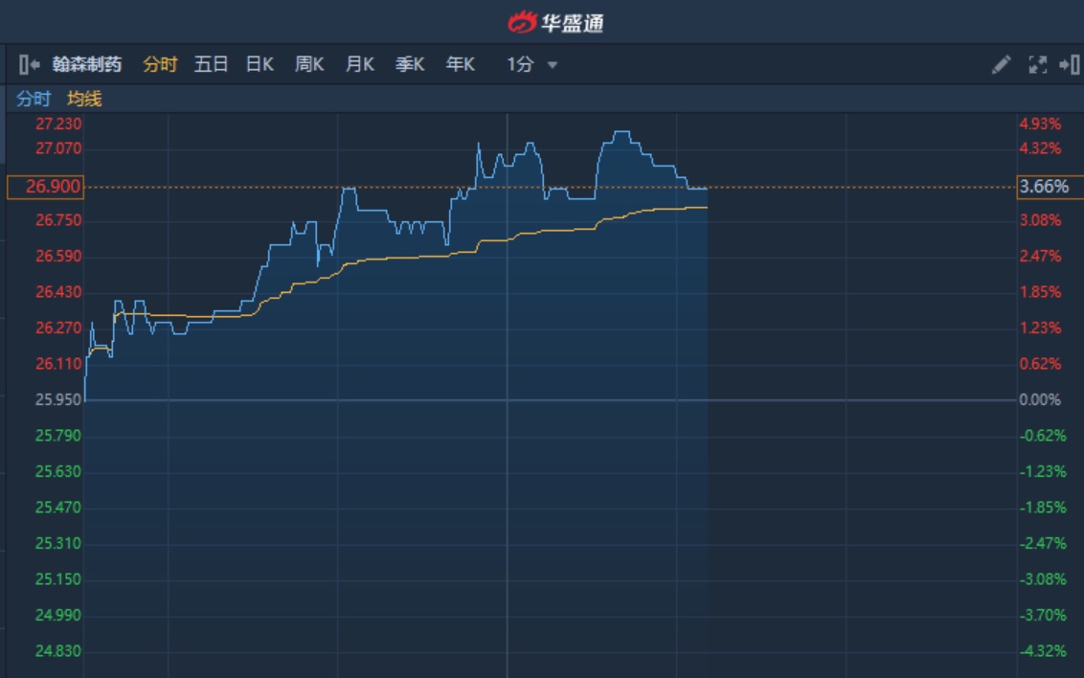
Task: Click the 25.470 price axis value
Action: tap(58, 508)
